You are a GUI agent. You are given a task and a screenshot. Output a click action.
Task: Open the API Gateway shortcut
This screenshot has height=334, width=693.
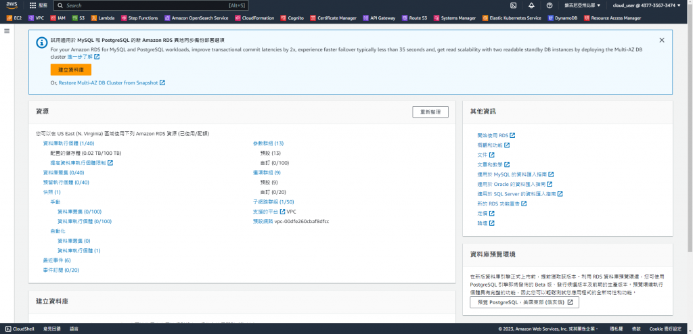coord(379,18)
